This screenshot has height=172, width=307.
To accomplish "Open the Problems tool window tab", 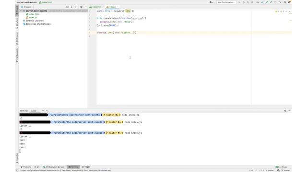I will [26, 167].
